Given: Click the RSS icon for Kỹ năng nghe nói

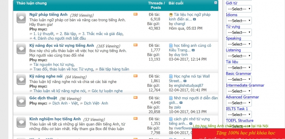Looking at the screenshot, I should click(x=135, y=76).
